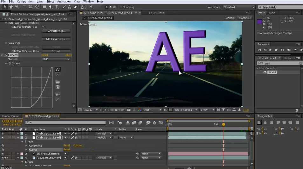
Task: Click the Curves pencil draw tool
Action: point(58,75)
